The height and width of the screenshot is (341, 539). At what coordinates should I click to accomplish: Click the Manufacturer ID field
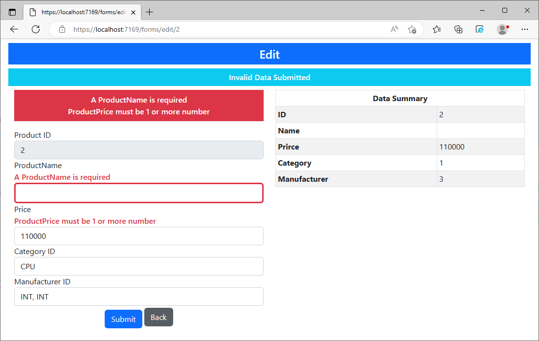click(138, 297)
